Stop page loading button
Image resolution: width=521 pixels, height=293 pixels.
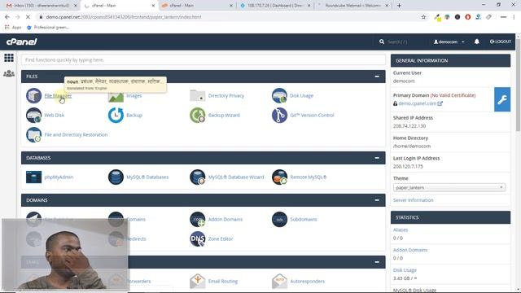[x=28, y=17]
